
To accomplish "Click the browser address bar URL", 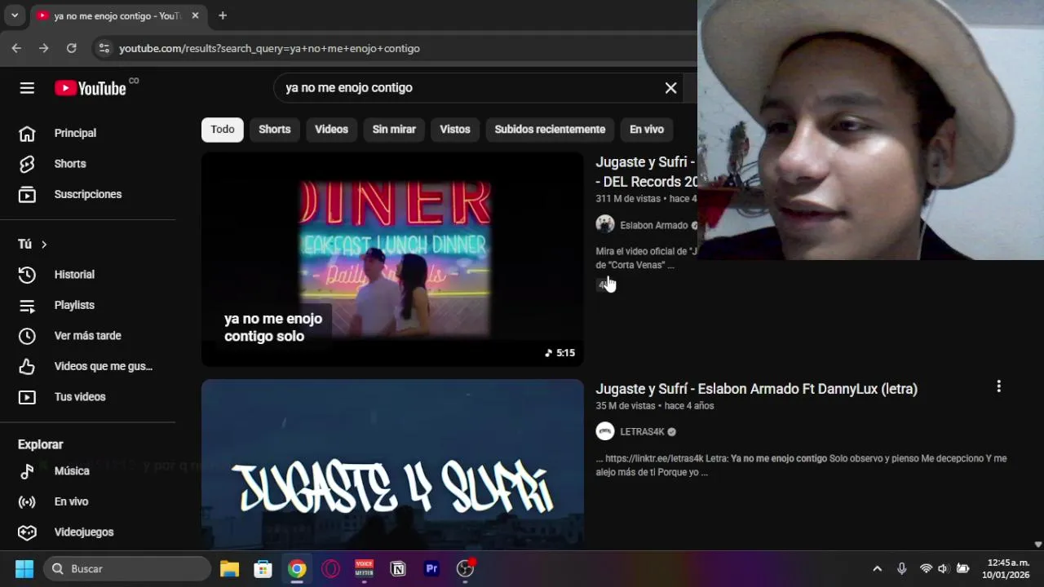I will [x=269, y=48].
